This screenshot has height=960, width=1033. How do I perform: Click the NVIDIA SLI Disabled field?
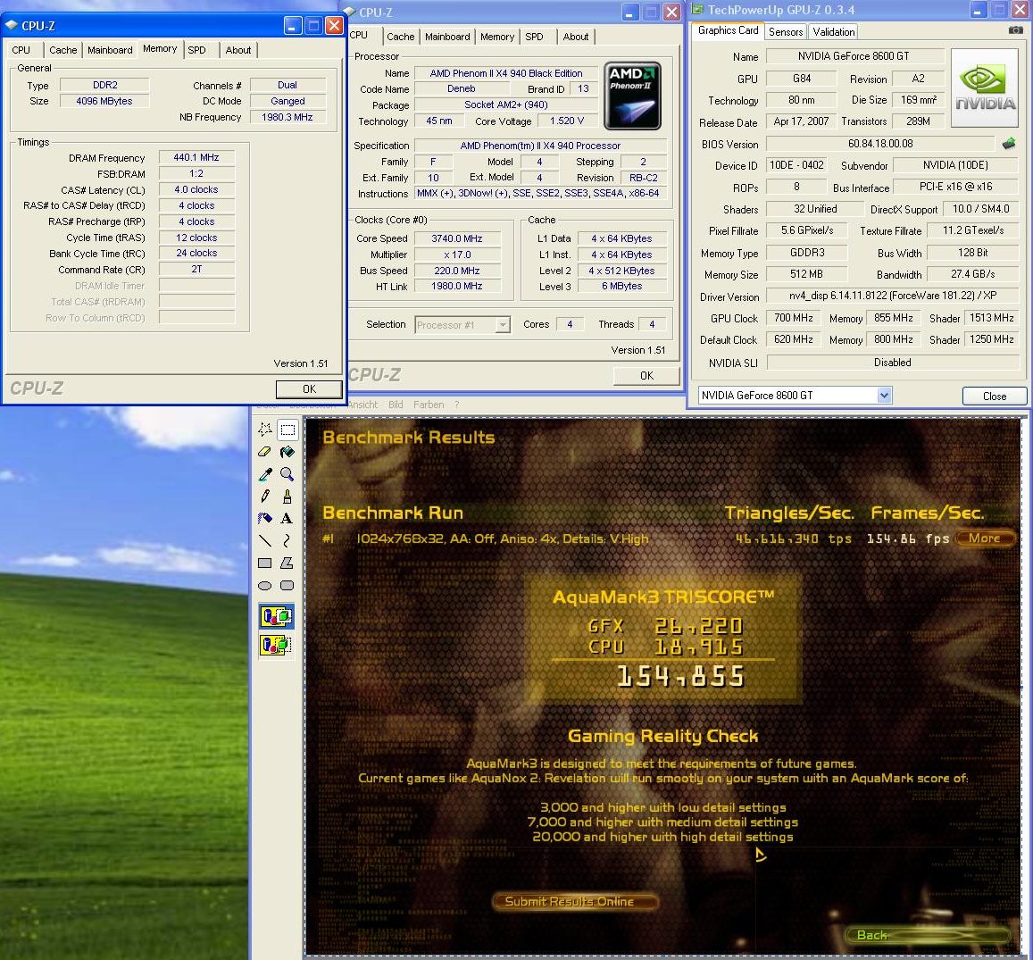[x=893, y=363]
